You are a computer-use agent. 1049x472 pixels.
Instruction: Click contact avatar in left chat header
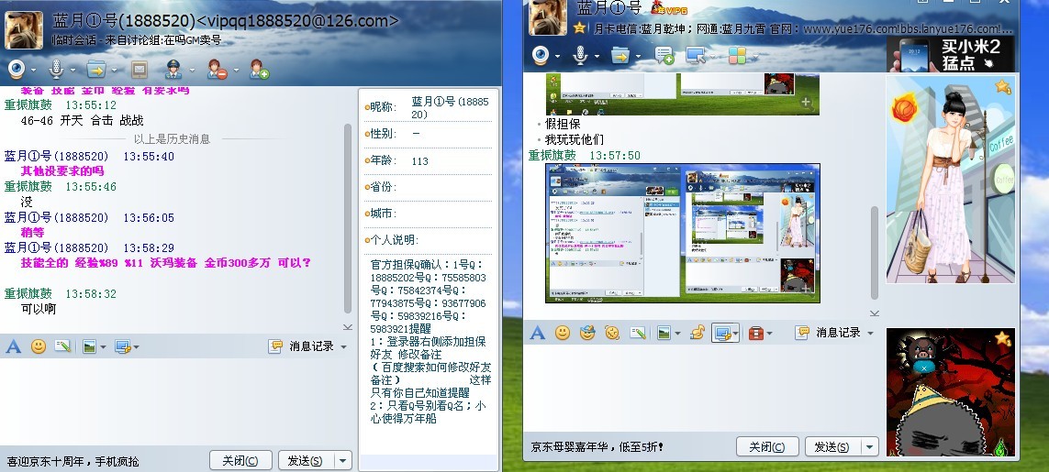click(24, 30)
